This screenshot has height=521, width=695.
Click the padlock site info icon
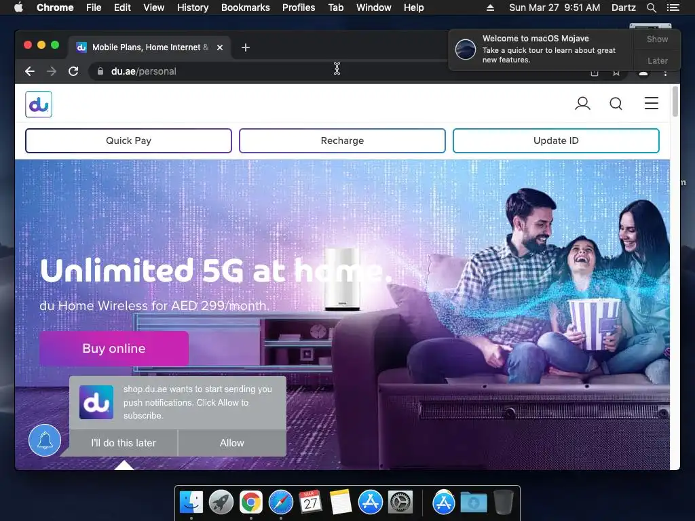100,71
